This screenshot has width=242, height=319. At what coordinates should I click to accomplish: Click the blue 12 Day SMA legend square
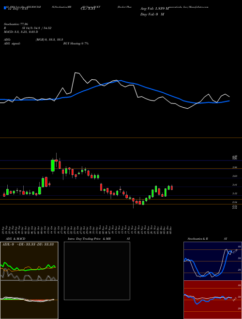click(x=5, y=8)
